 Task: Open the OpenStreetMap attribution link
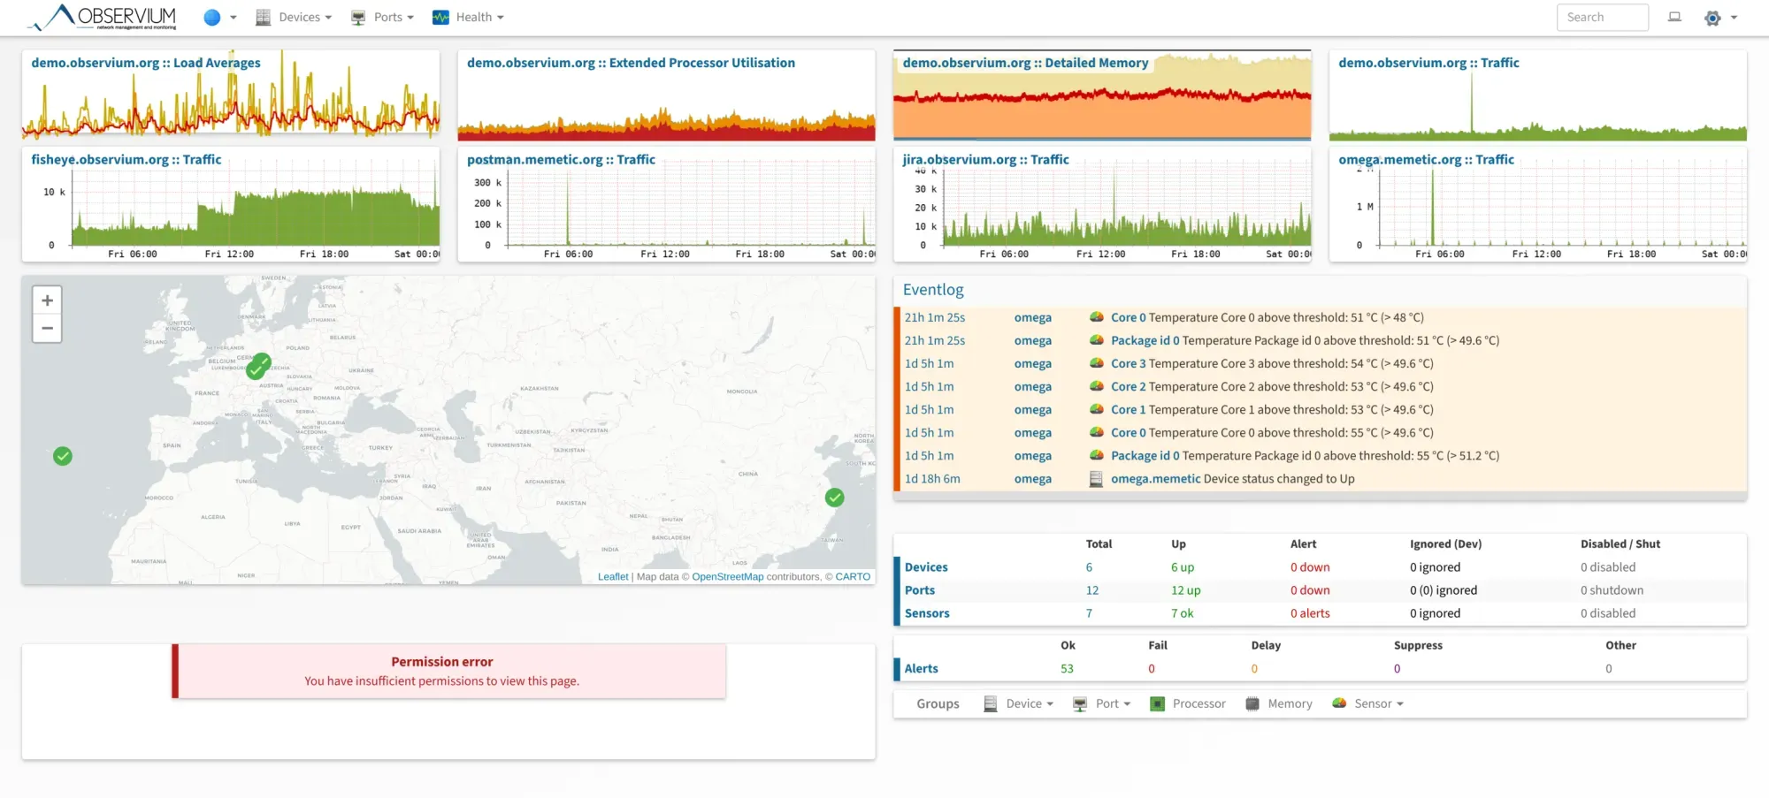click(x=727, y=577)
